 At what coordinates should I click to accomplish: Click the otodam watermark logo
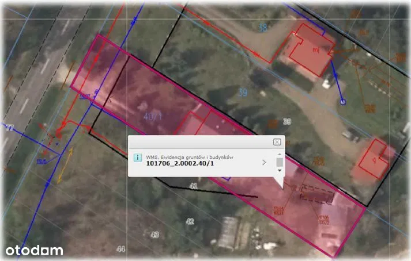click(35, 250)
